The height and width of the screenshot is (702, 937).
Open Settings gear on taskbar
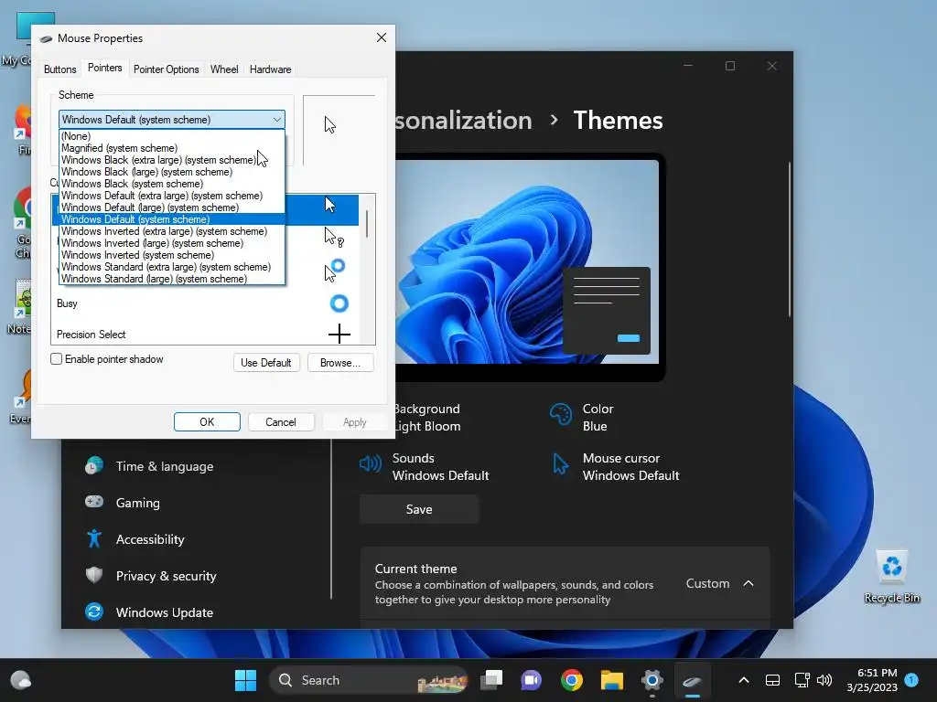(652, 680)
